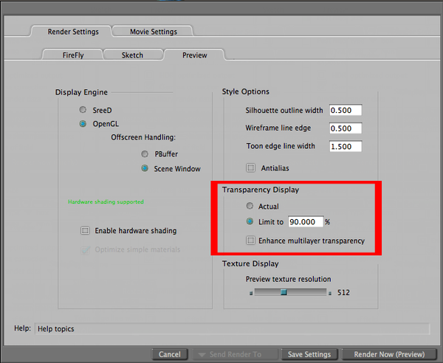Click the transparency limit percent field
This screenshot has height=363, width=443.
(x=306, y=221)
